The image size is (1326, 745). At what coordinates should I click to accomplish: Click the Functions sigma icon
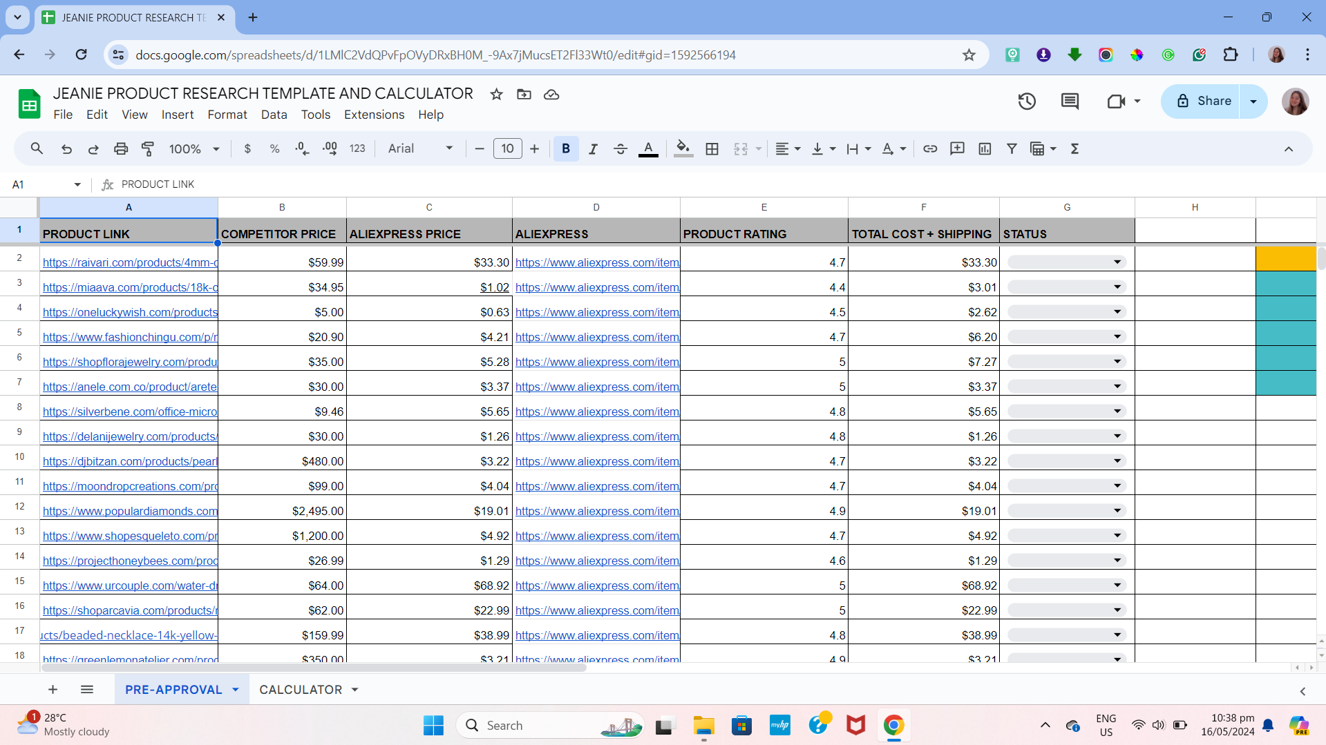(x=1074, y=148)
